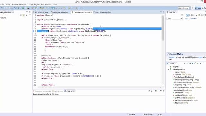Click info icon beside Connect Mylyn
This screenshot has height=116, width=206.
point(168,54)
